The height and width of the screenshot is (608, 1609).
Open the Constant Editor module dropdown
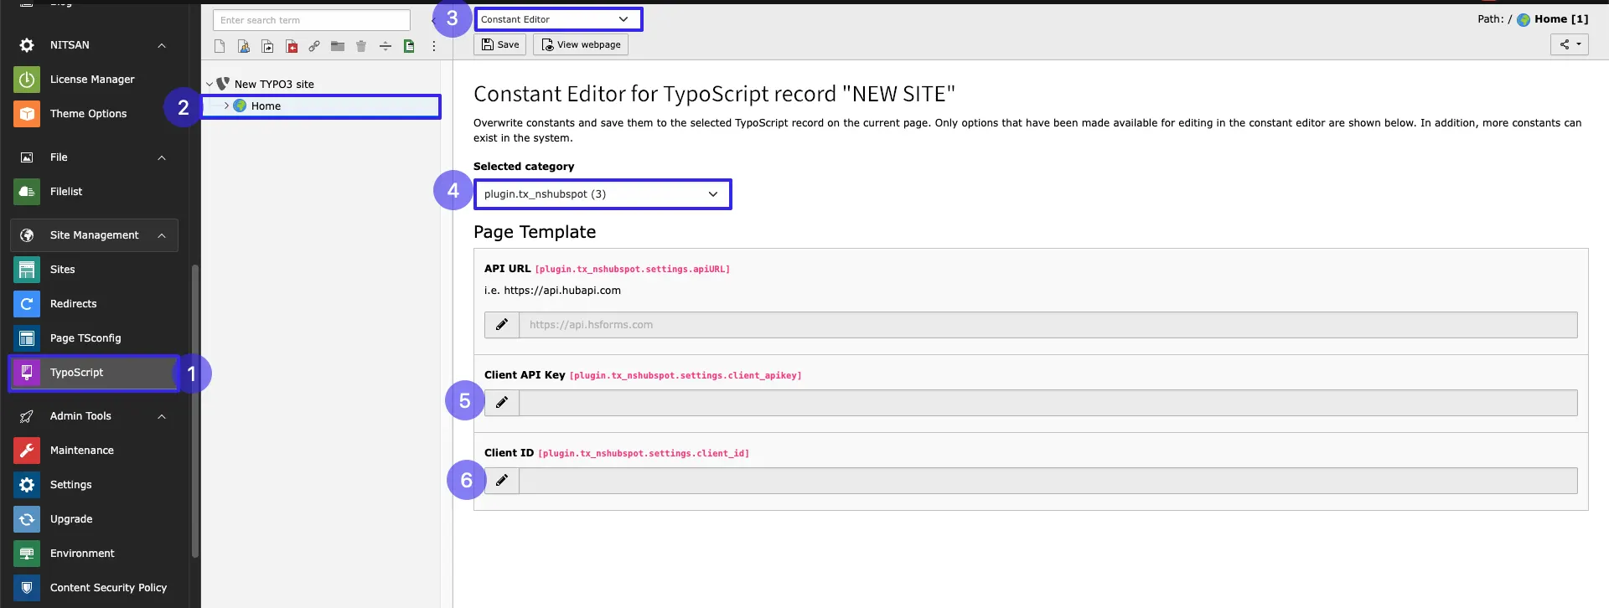click(558, 19)
